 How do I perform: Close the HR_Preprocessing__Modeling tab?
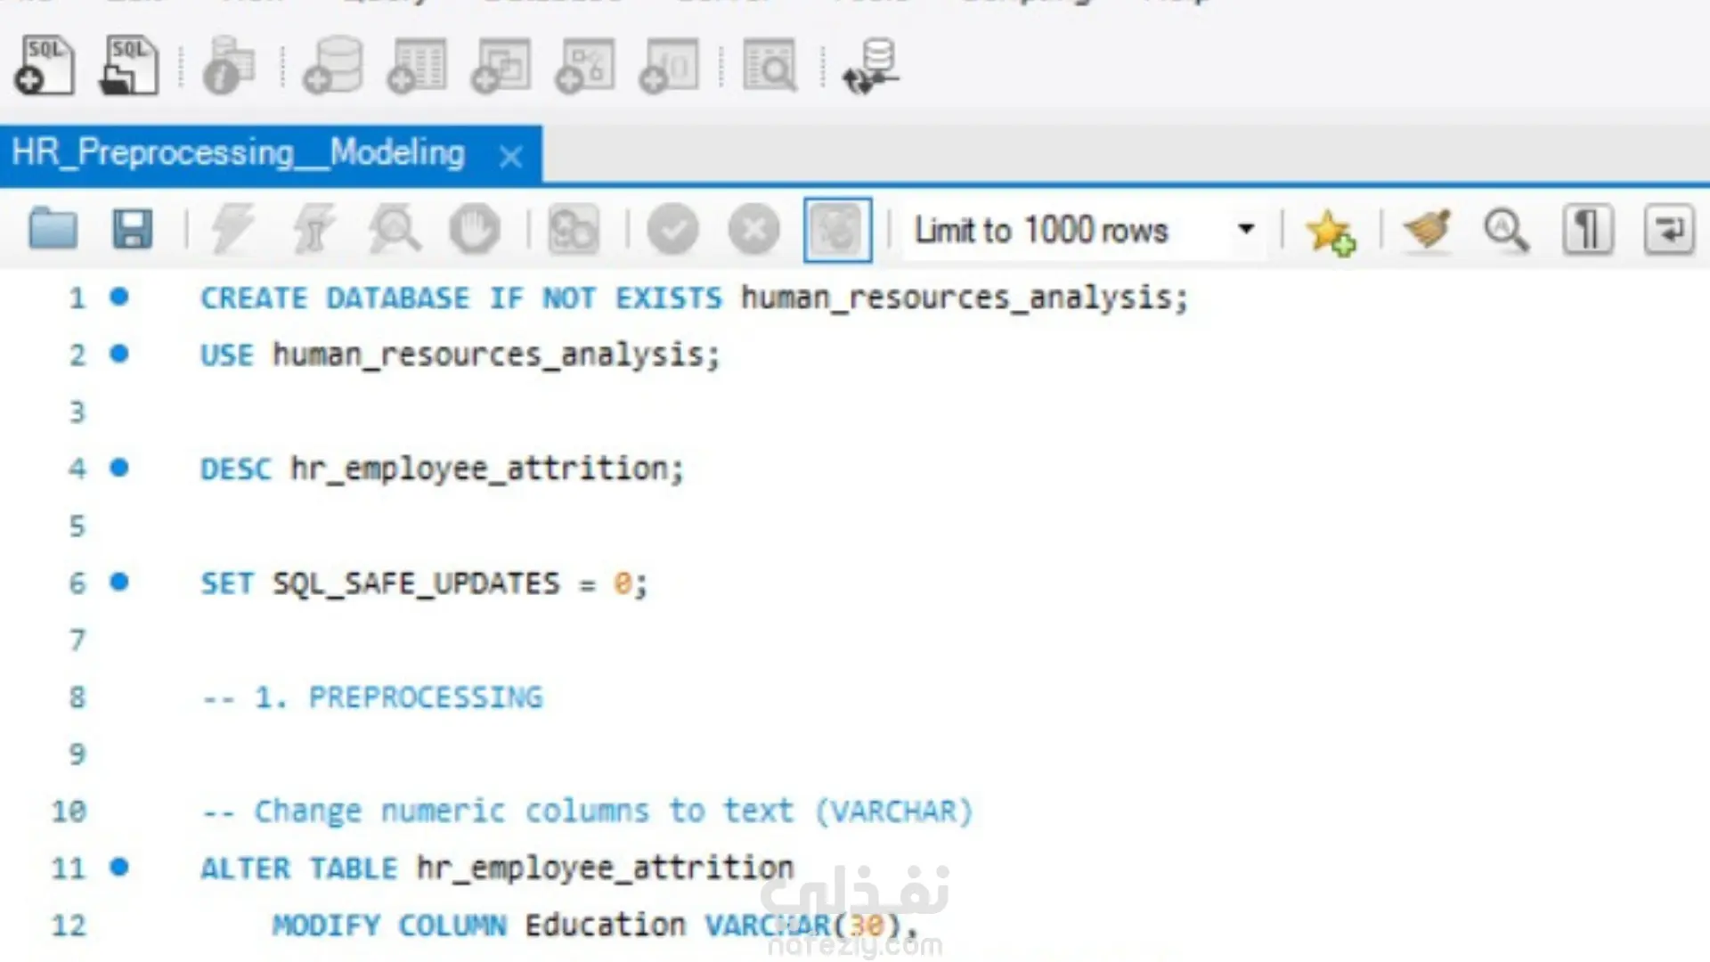510,158
